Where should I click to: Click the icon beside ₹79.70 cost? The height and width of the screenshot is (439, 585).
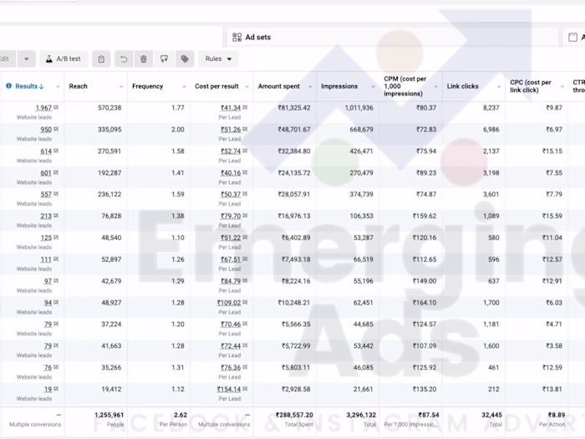pyautogui.click(x=245, y=216)
